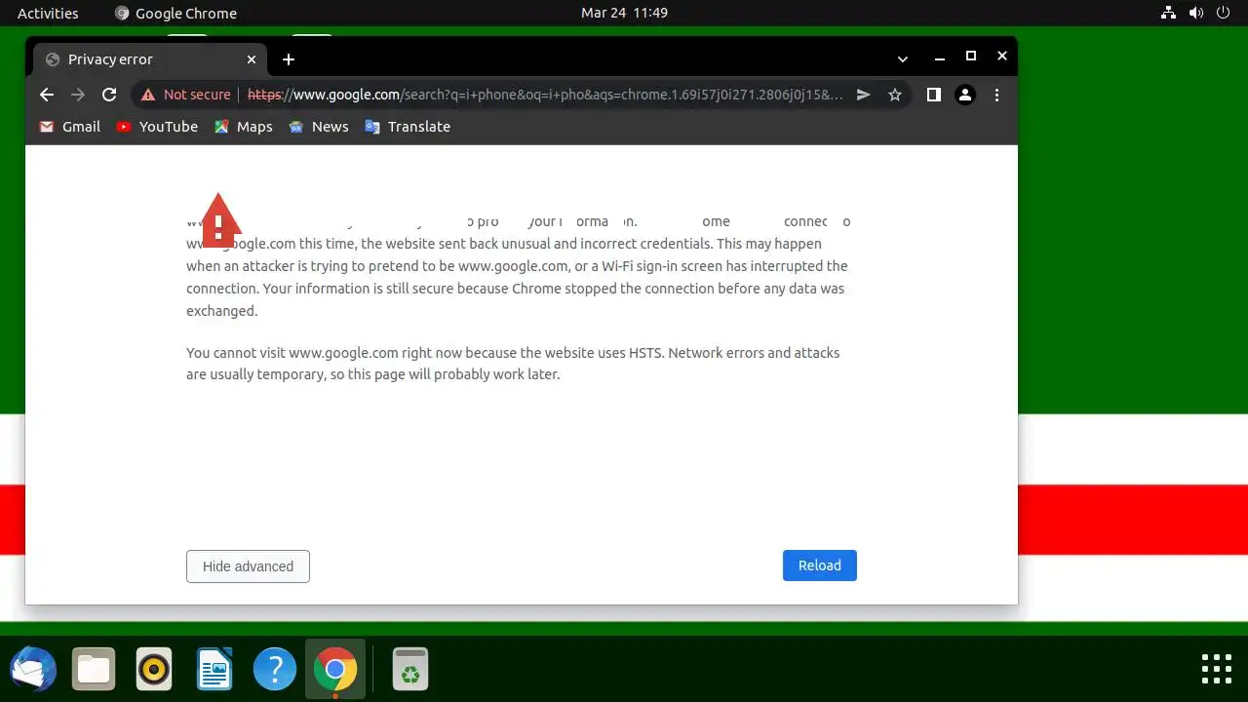Open Google Chrome app menu in top bar
Image resolution: width=1248 pixels, height=702 pixels.
175,13
